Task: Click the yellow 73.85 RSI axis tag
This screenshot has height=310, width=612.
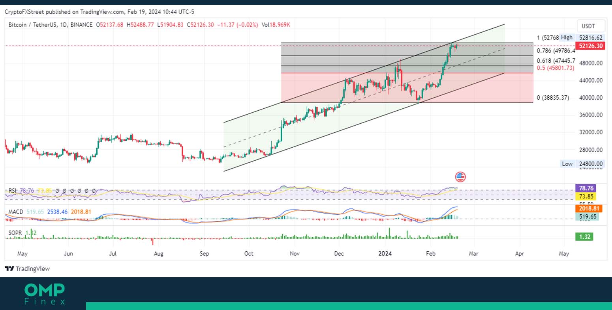Action: 585,196
